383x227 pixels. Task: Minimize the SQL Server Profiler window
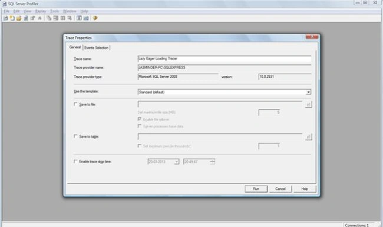[358, 3]
